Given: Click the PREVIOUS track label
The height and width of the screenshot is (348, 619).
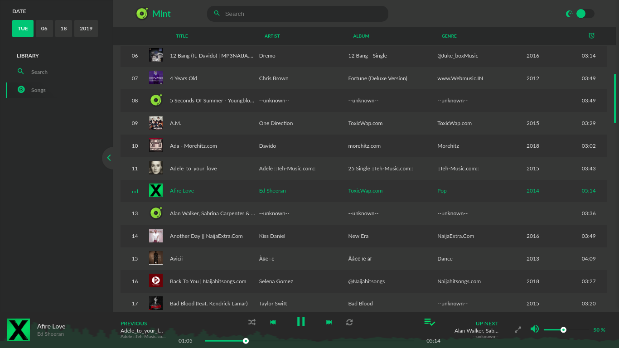Looking at the screenshot, I should (134, 324).
